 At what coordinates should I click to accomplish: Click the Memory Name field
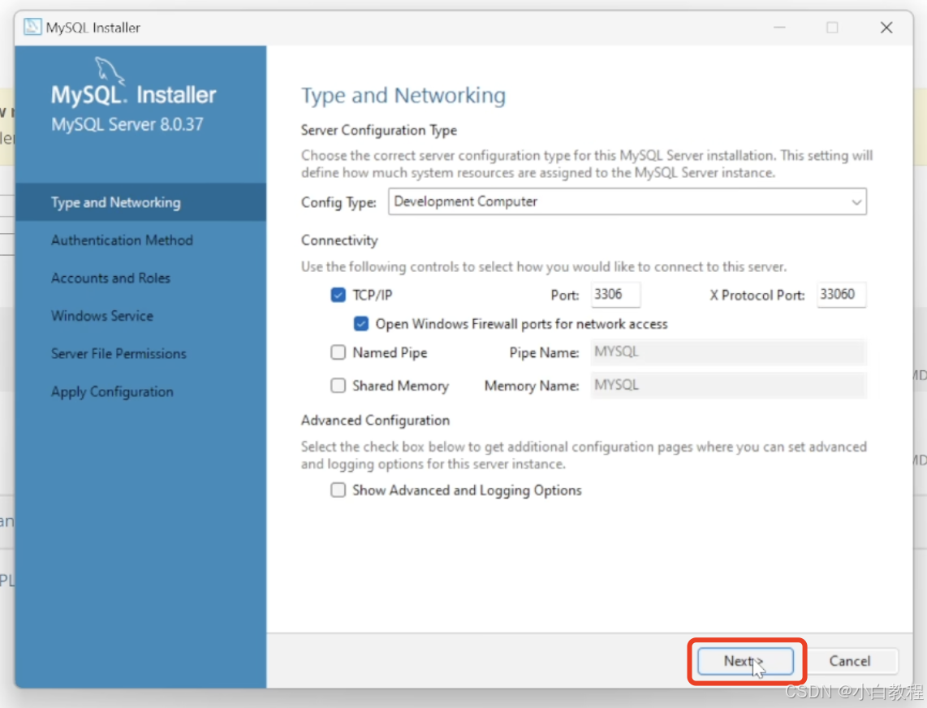(x=728, y=385)
